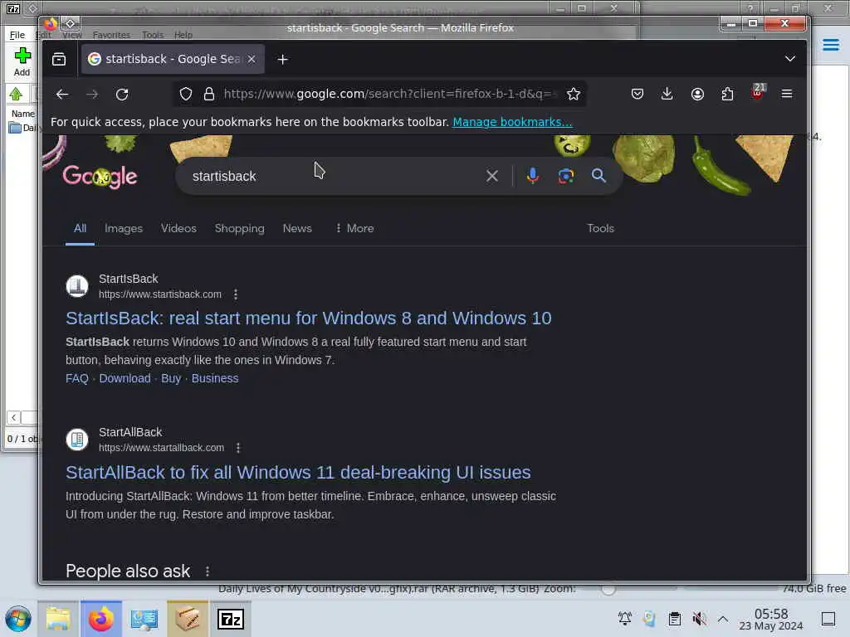Open notifications bell in tray
Image resolution: width=850 pixels, height=637 pixels.
pos(625,619)
